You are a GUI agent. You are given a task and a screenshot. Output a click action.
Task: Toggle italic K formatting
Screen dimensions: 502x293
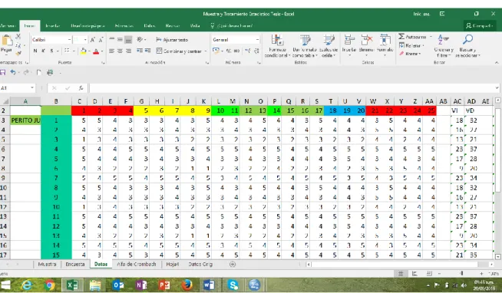tap(43, 51)
